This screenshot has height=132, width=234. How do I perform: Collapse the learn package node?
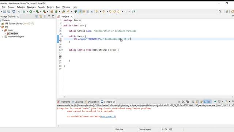(3, 30)
